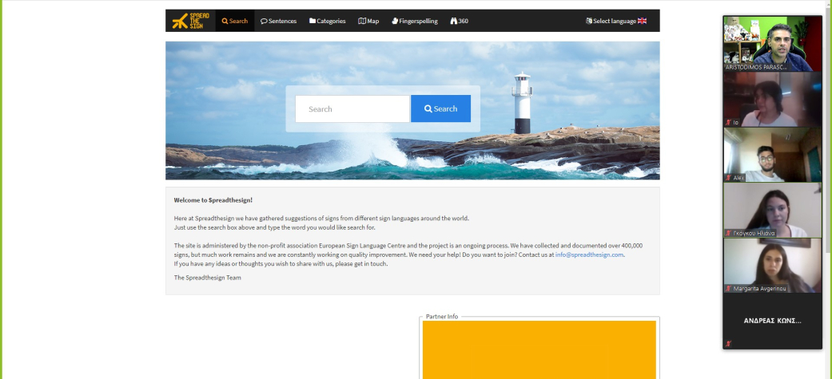This screenshot has height=379, width=832.
Task: Select the ΑΝΔΡΕΑΣ ΚΩΝΣ... participant tile
Action: pos(772,321)
